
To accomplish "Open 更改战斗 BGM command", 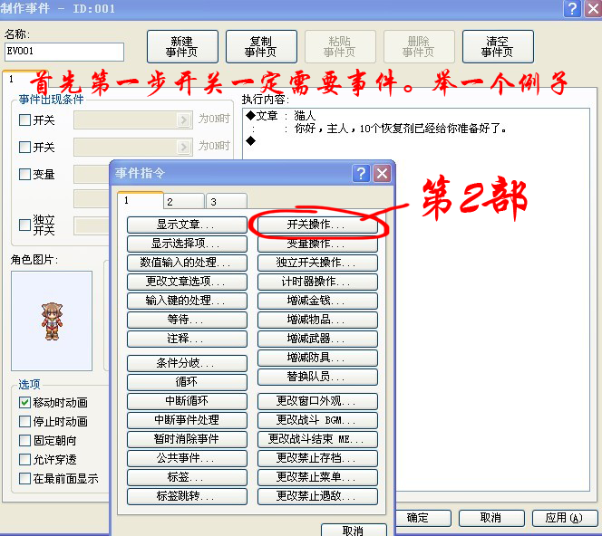I will tap(317, 420).
